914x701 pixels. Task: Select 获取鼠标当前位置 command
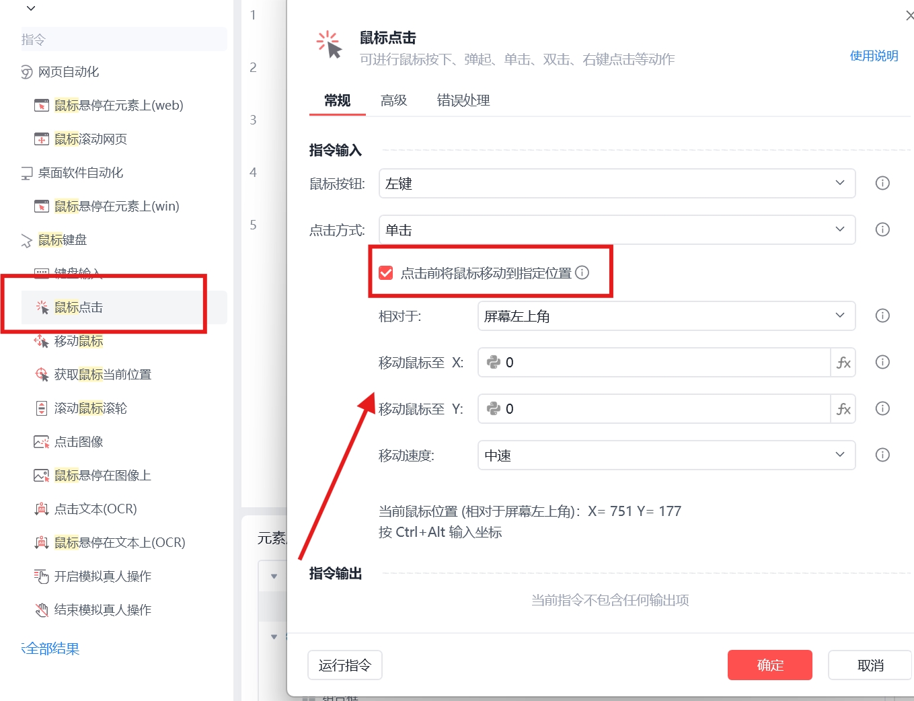point(102,375)
